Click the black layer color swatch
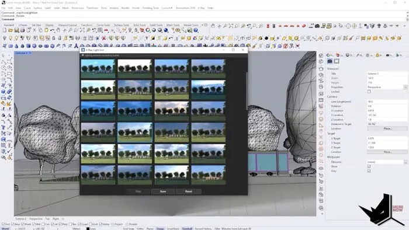Screen dimensions: 409x230 pos(88,229)
